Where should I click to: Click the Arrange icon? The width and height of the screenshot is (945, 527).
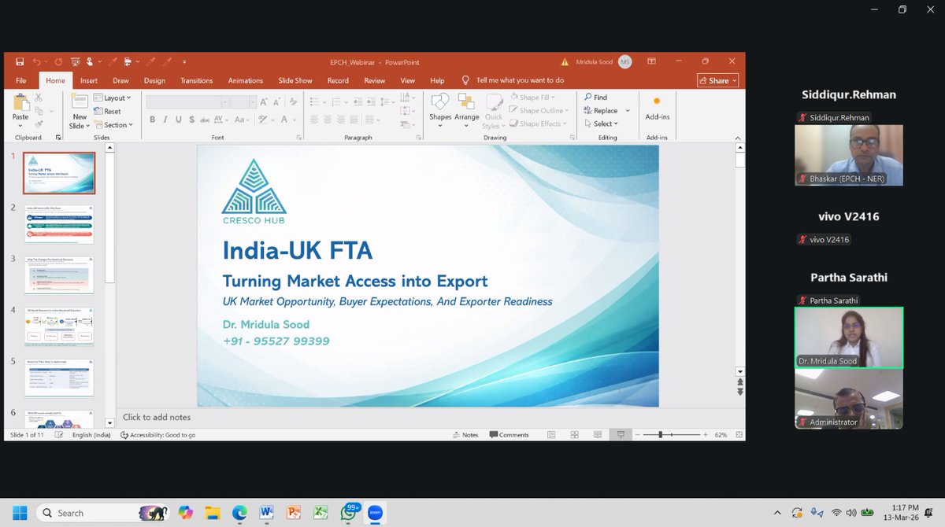pyautogui.click(x=466, y=101)
